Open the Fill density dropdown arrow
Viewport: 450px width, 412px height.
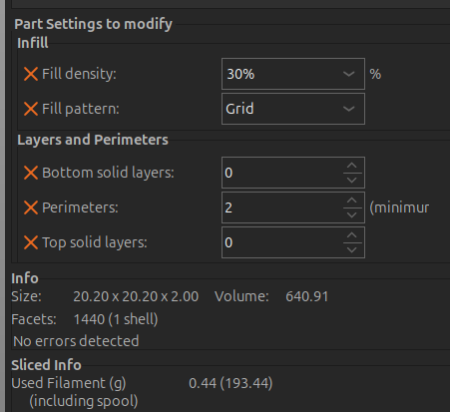[348, 74]
